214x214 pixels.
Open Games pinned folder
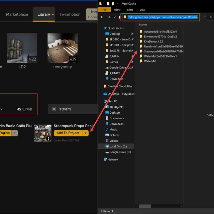pyautogui.click(x=114, y=62)
